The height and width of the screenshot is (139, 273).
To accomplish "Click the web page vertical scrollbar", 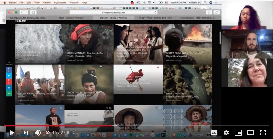I will 220,38.
